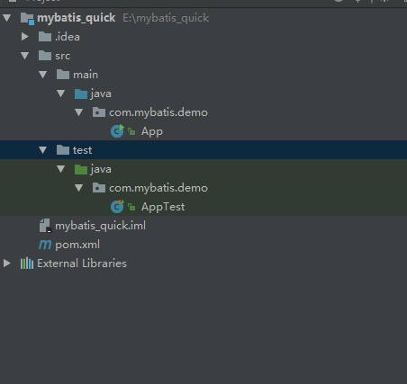Collapse the java folder arrow under main

tap(61, 94)
